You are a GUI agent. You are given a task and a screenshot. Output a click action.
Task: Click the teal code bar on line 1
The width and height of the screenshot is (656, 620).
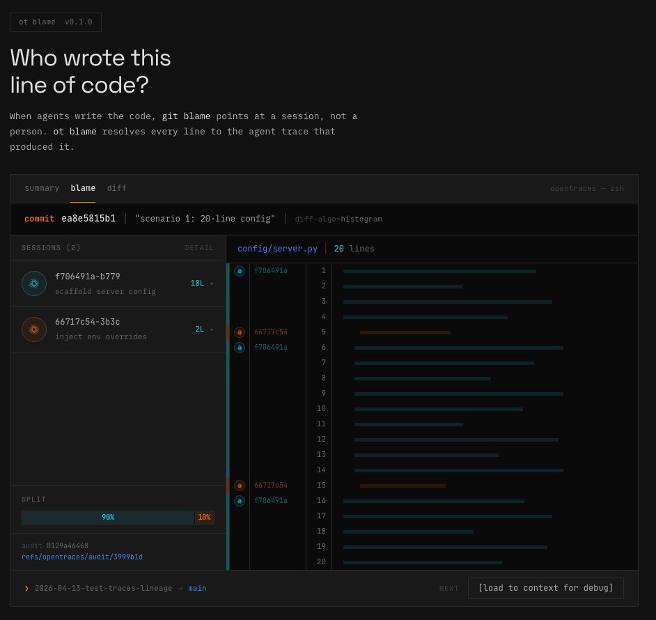tap(439, 272)
